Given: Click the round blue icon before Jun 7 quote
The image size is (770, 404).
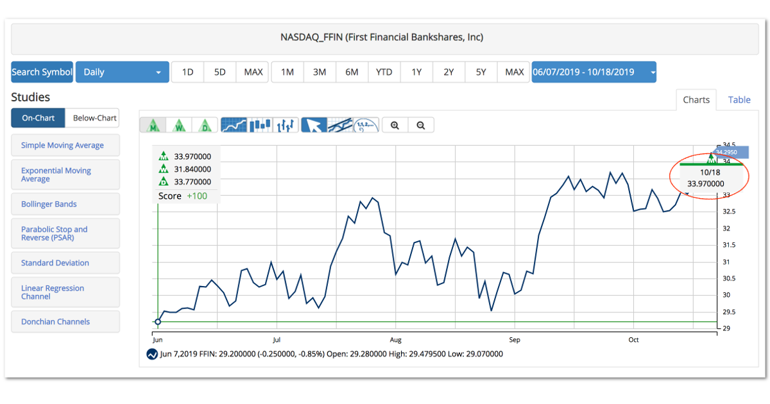Looking at the screenshot, I should pos(152,354).
